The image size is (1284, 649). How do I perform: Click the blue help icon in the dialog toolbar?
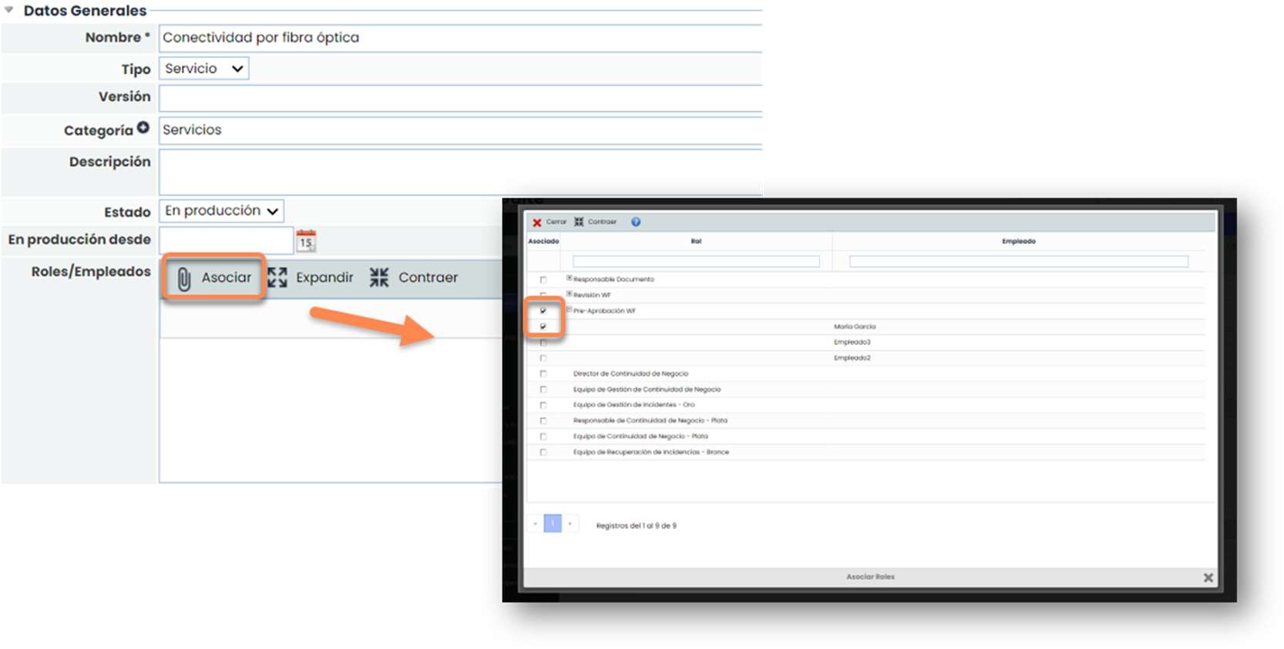(x=636, y=222)
